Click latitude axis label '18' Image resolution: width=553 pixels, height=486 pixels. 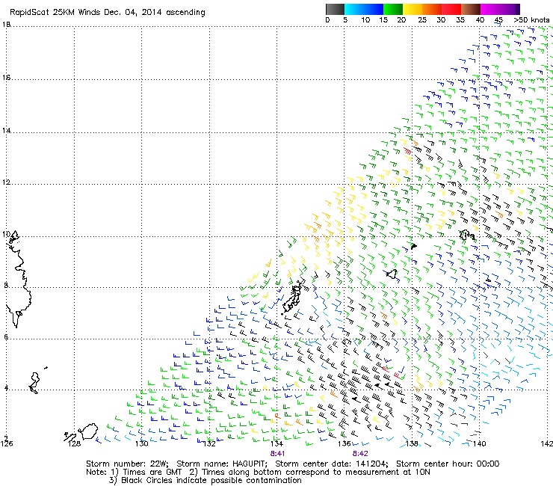(7, 25)
